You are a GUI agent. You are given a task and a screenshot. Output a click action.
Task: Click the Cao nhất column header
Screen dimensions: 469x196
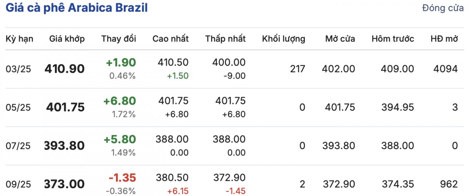coord(170,39)
